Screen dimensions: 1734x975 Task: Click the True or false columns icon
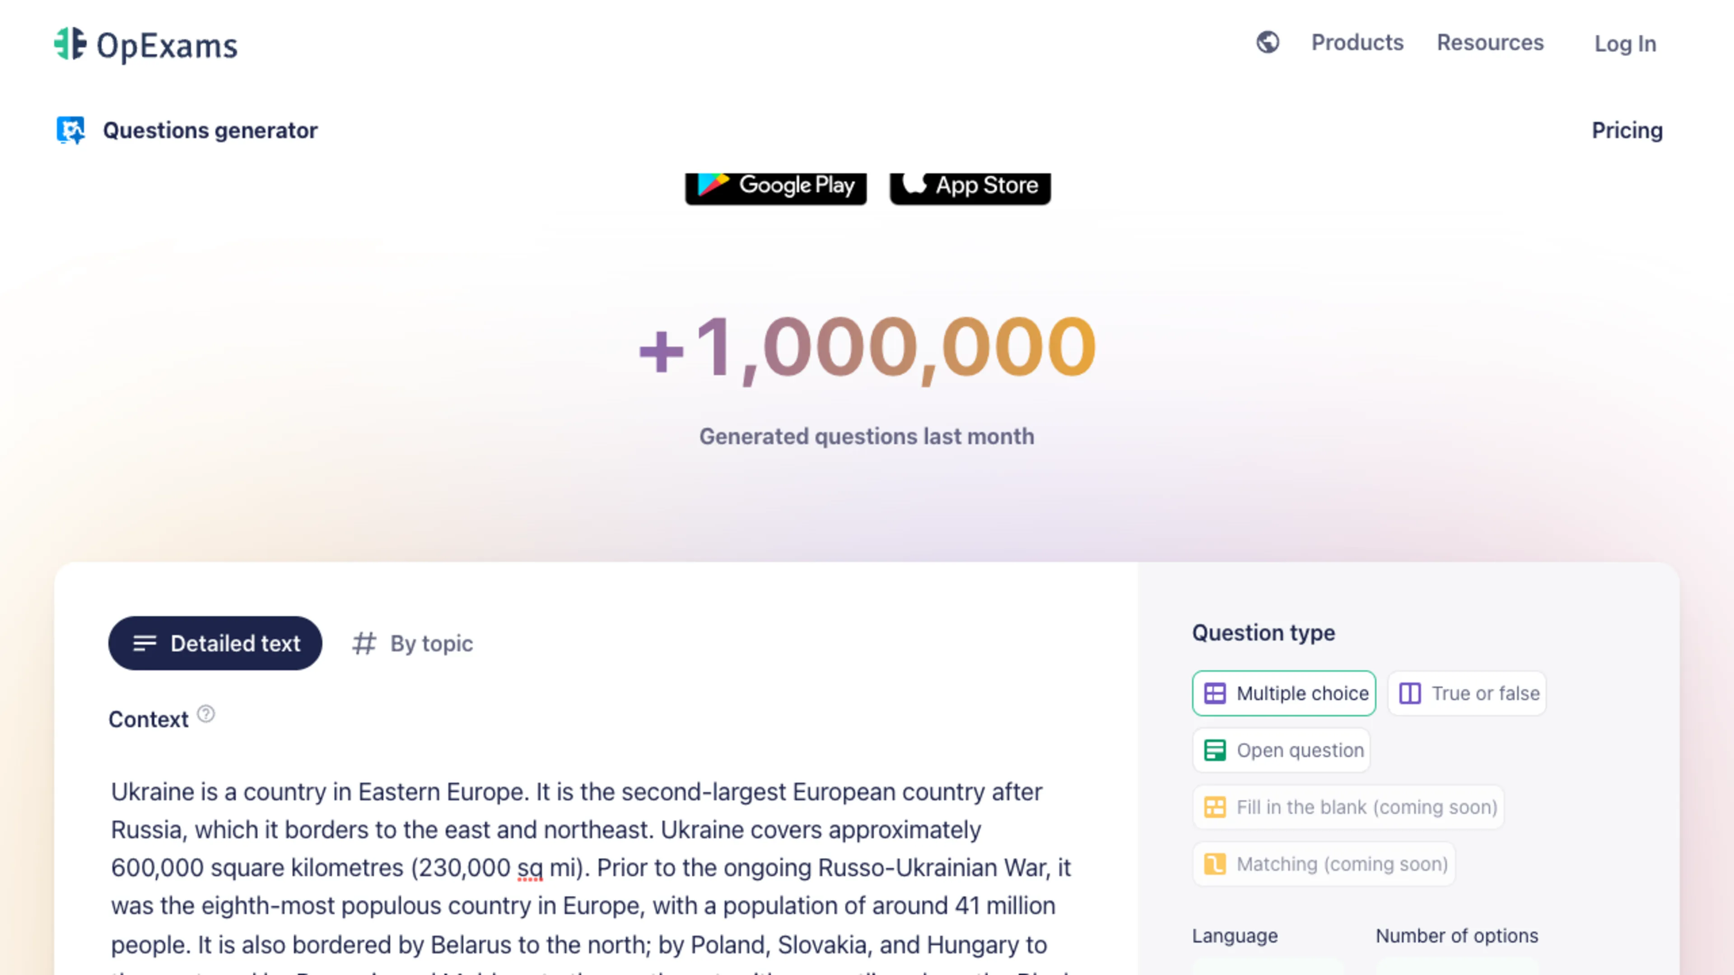click(x=1410, y=693)
